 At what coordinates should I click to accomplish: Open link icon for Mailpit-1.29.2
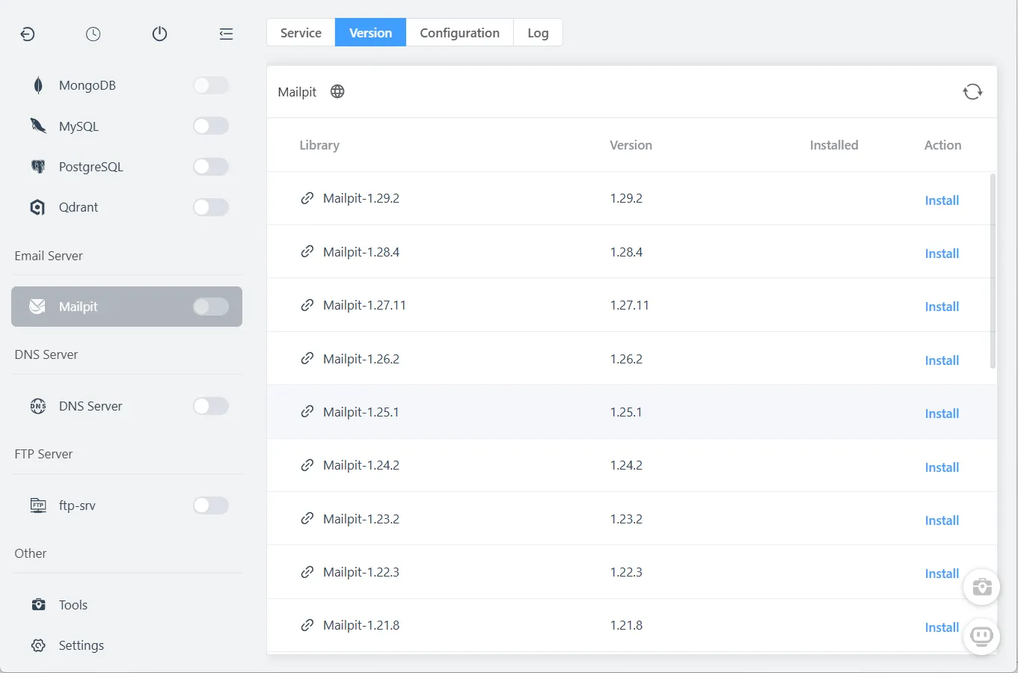tap(307, 198)
